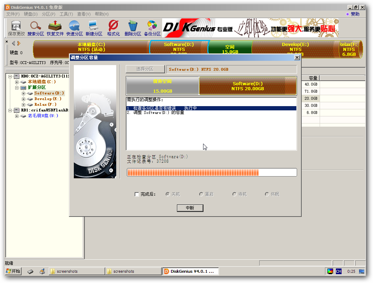Open the 硬盘(D) menu
This screenshot has height=283, width=373.
[x=31, y=14]
